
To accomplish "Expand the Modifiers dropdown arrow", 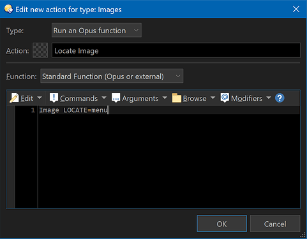I will (x=269, y=98).
